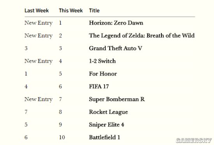Click the Last Week column header
Image resolution: width=214 pixels, height=145 pixels.
(37, 10)
